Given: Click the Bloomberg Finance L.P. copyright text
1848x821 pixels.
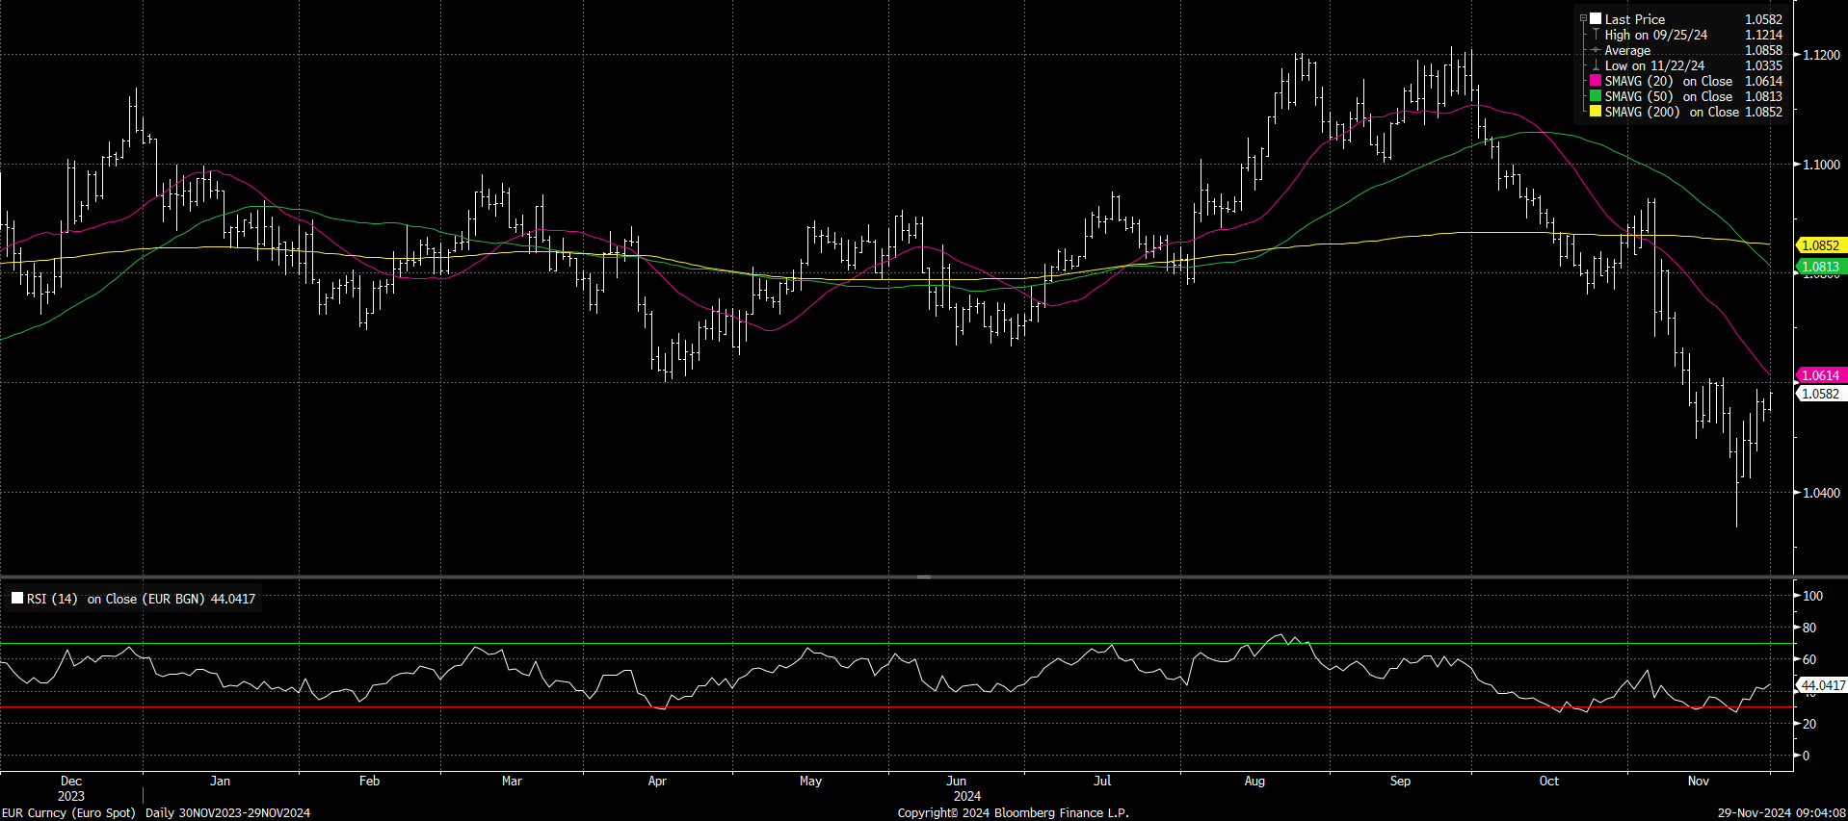Looking at the screenshot, I should pyautogui.click(x=1013, y=812).
